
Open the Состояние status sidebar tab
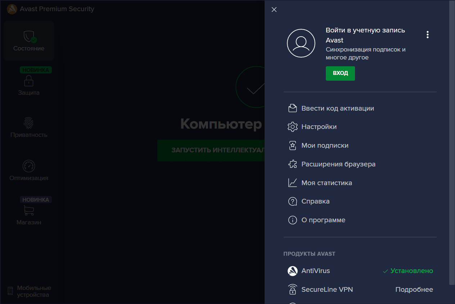[29, 40]
